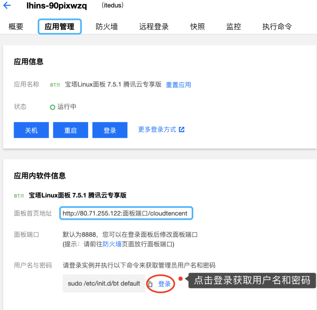Viewport: 317px width, 310px height.
Task: Switch to the 快照 tab
Action: point(198,26)
